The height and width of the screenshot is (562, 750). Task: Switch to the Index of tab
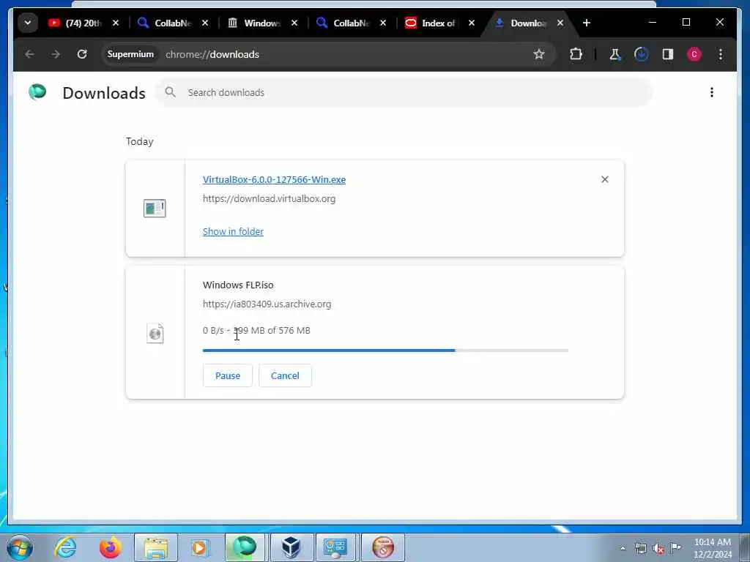(x=431, y=23)
